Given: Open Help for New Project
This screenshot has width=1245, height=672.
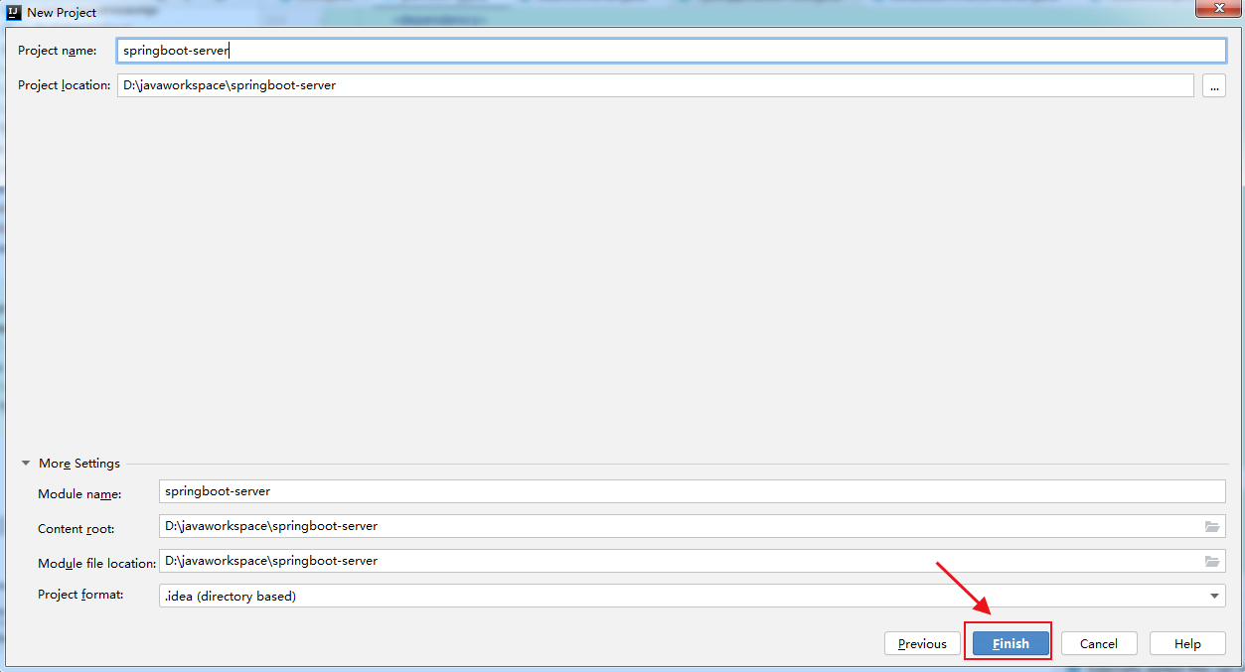Looking at the screenshot, I should pyautogui.click(x=1187, y=643).
